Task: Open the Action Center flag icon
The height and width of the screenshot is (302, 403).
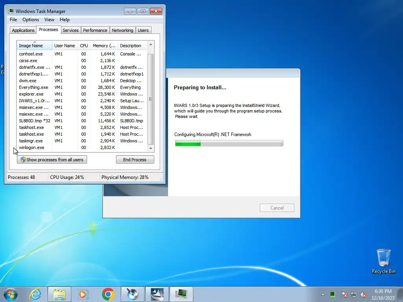Action: (x=344, y=295)
